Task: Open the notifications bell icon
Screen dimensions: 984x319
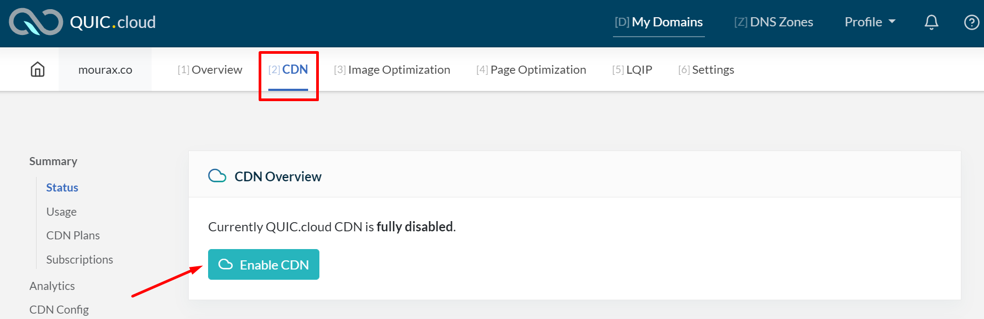Action: (x=931, y=22)
